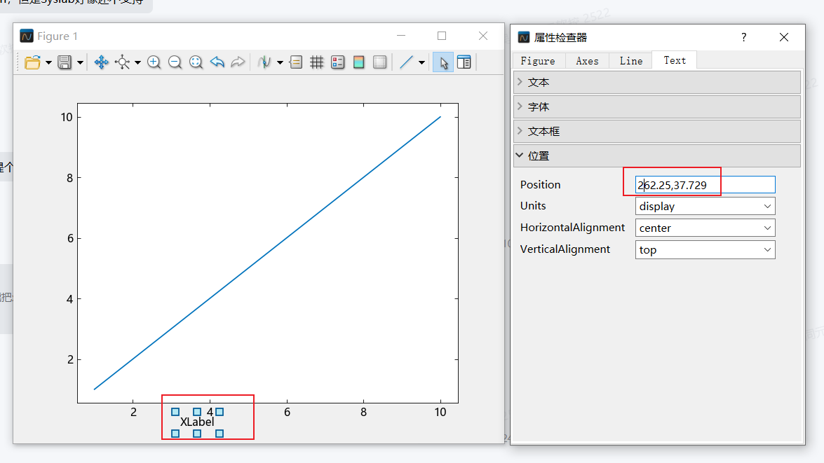Open the property inspector panel icon
This screenshot has width=824, height=463.
pos(464,62)
